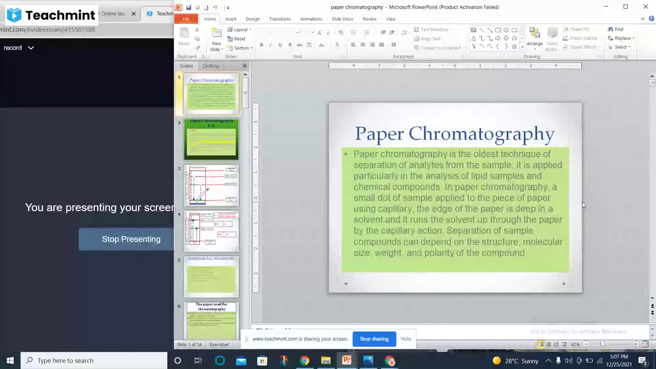
Task: Open the Mail app from the taskbar
Action: pyautogui.click(x=241, y=361)
